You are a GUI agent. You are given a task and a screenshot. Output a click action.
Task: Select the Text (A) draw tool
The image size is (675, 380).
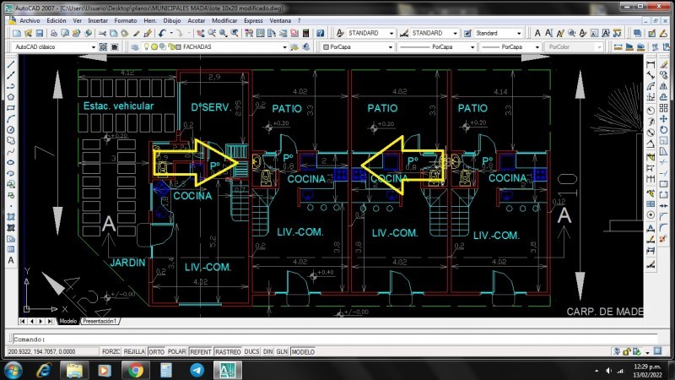pyautogui.click(x=10, y=261)
